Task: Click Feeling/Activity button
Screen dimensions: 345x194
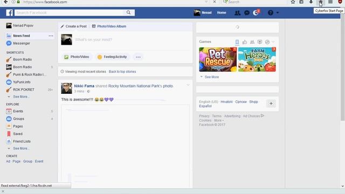Action: click(112, 57)
